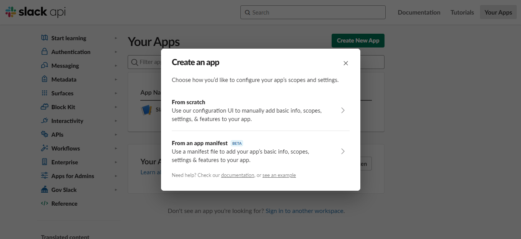The height and width of the screenshot is (239, 521).
Task: Expand the Workflows section arrow
Action: click(116, 148)
